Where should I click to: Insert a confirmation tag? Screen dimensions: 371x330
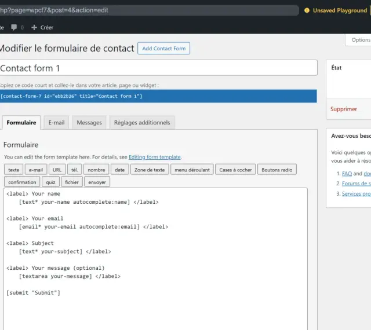pos(22,182)
